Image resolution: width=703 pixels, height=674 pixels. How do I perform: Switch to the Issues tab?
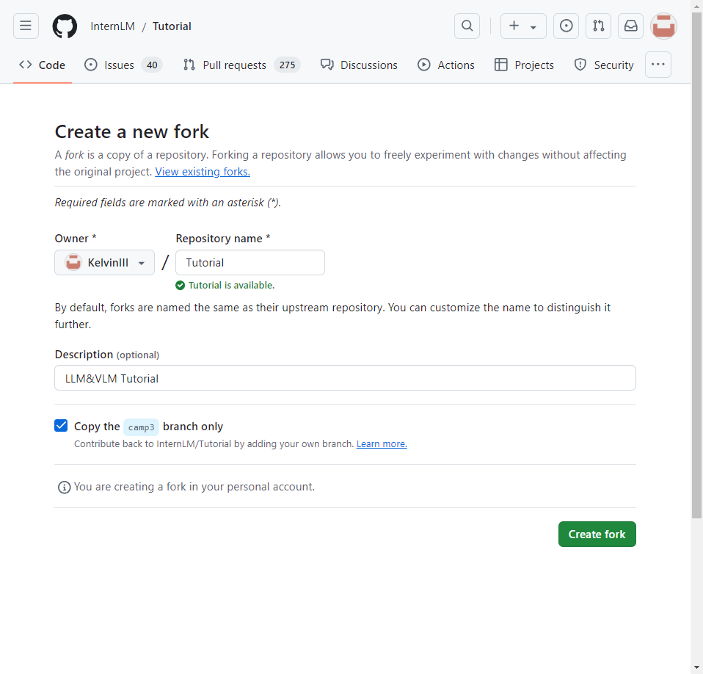pos(123,65)
